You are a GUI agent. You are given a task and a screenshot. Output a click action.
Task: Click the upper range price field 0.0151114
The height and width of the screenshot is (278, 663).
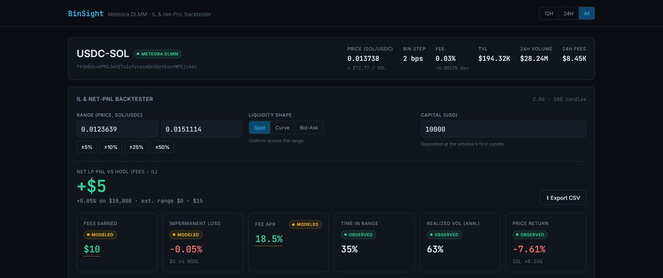click(201, 129)
